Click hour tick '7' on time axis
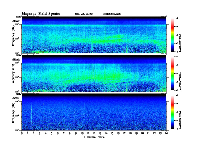Screen dimensions: 198x153 point(64,133)
